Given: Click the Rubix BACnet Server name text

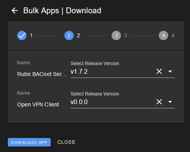Looking at the screenshot, I should tap(42, 74).
